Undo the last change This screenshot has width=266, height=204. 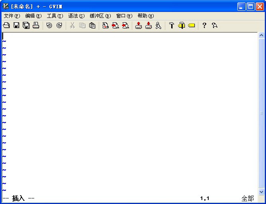click(49, 25)
